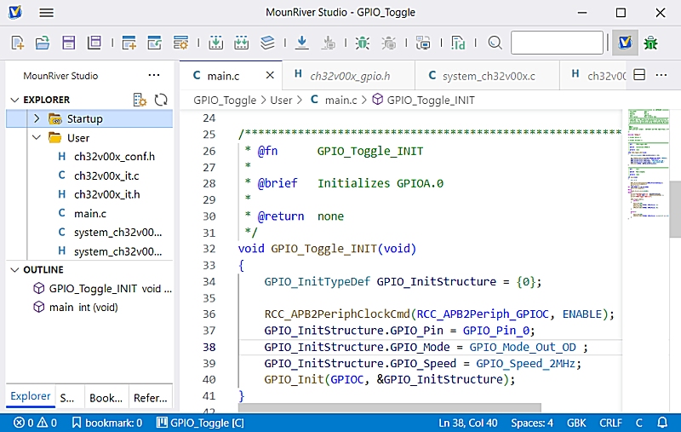The height and width of the screenshot is (432, 681).
Task: Collapse the EXPLORER section
Action: point(14,100)
